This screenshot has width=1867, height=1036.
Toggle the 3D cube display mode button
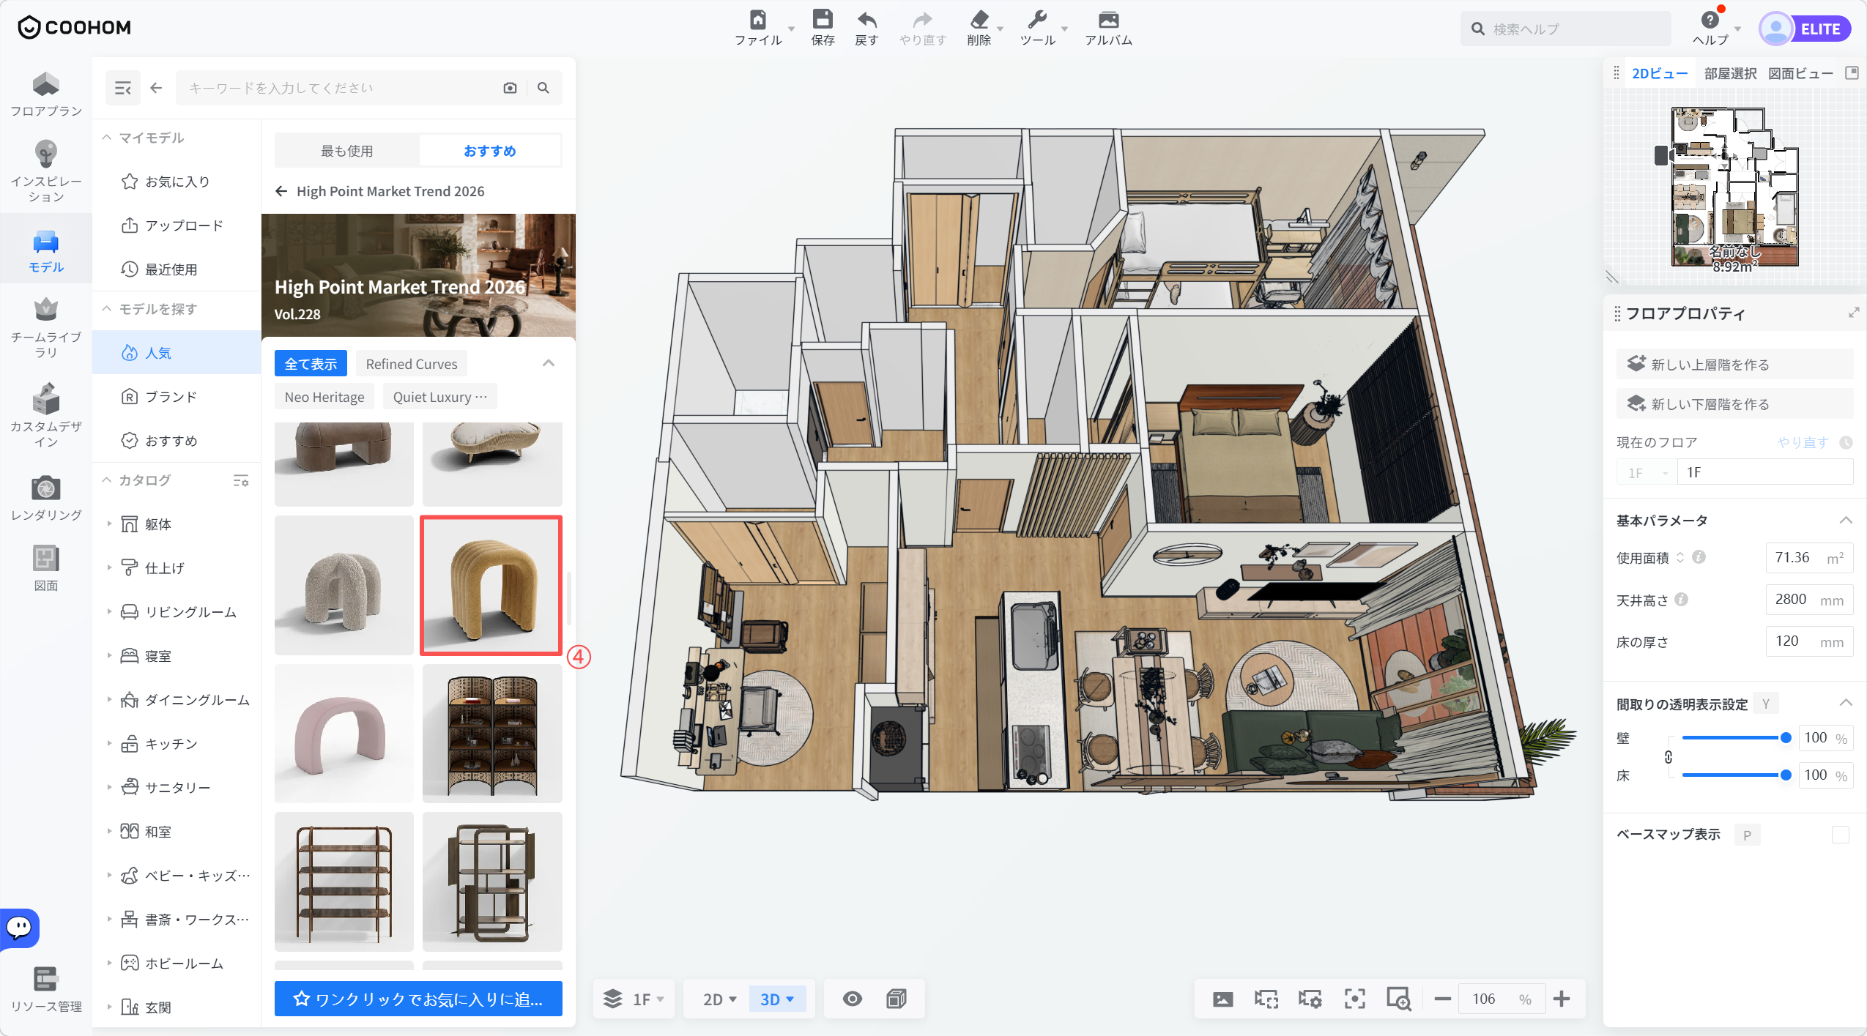tap(897, 999)
